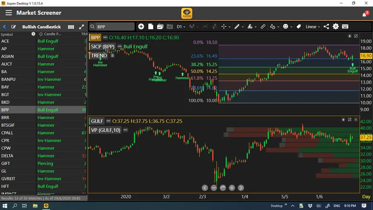Open screener column settings gear
Viewport: 373px width, 210px height.
33,34
